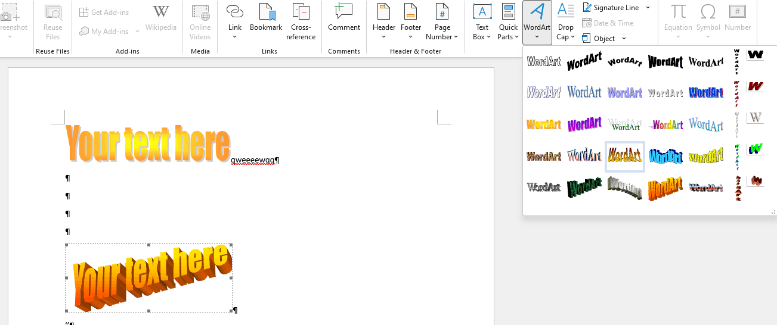Insert an Object
This screenshot has width=777, height=325.
599,39
